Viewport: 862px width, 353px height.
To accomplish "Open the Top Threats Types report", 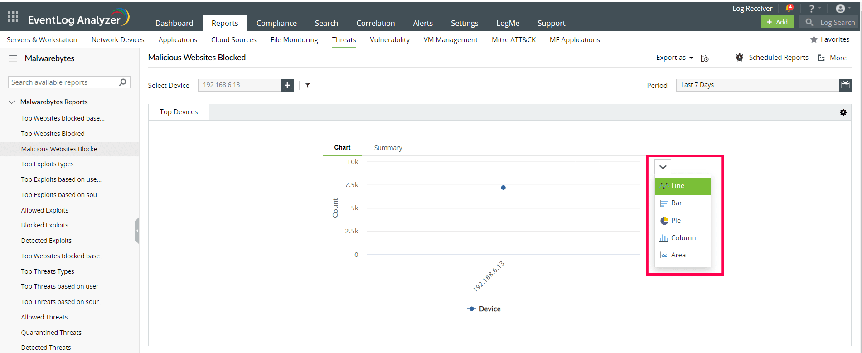I will [x=48, y=271].
